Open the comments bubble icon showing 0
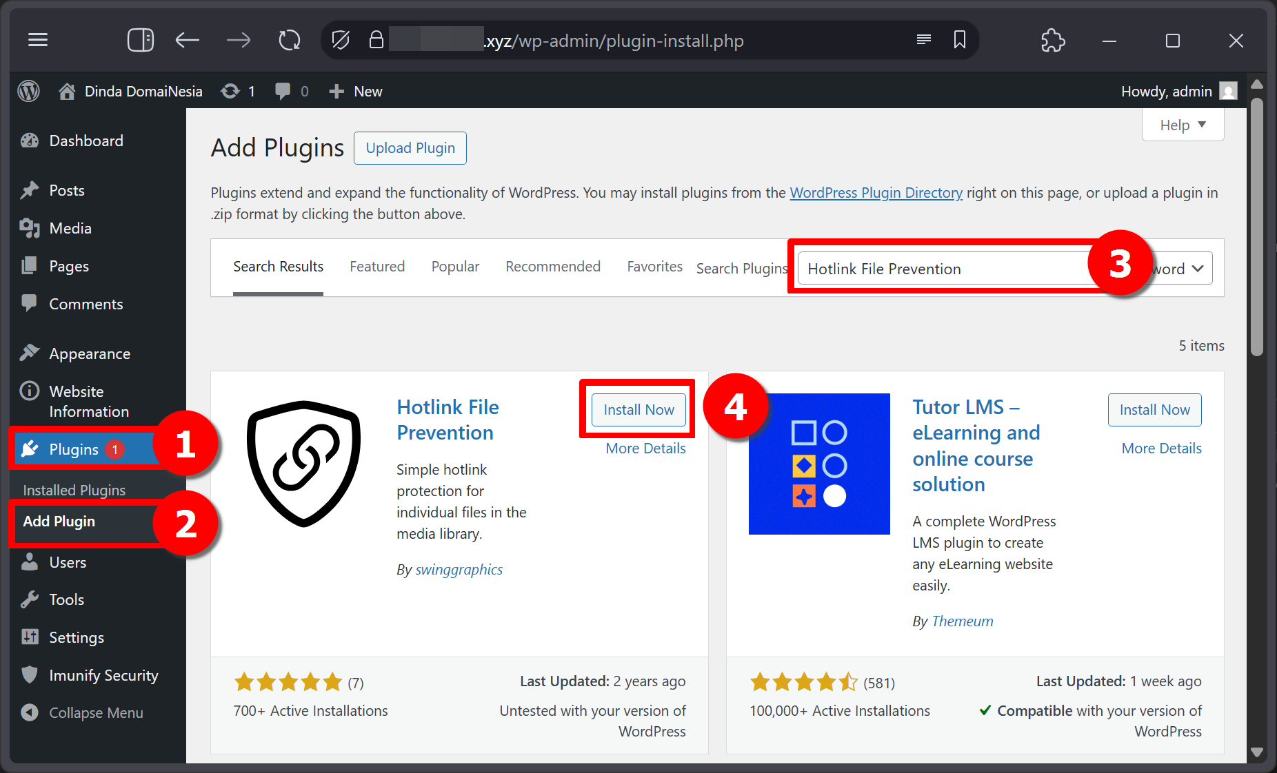 [x=291, y=91]
